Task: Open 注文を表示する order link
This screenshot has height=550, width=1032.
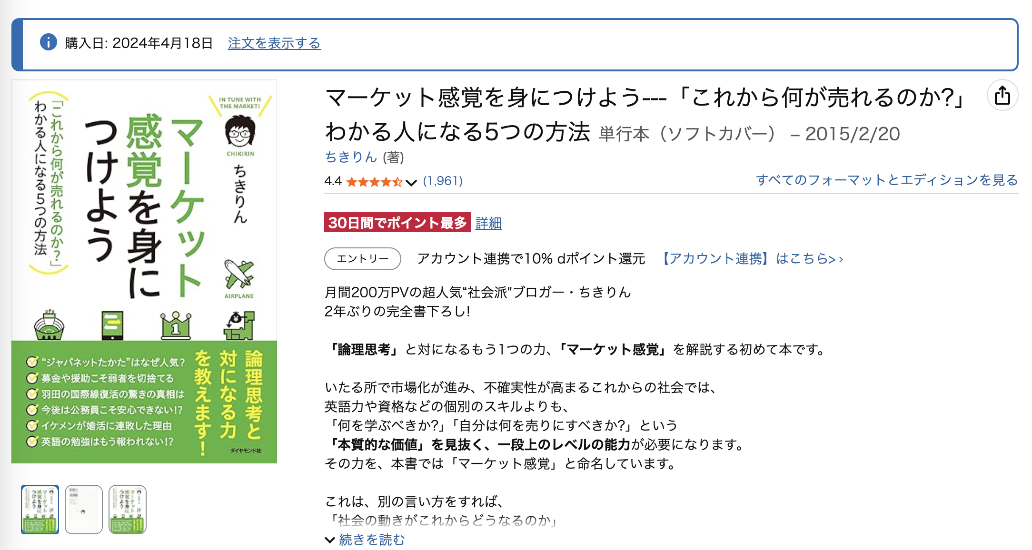Action: click(274, 43)
